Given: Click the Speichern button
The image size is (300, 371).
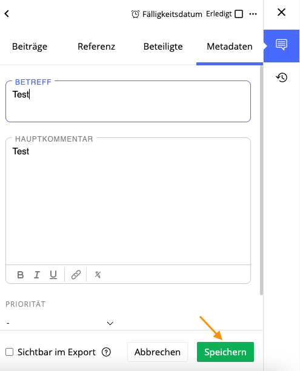Looking at the screenshot, I should tap(225, 352).
